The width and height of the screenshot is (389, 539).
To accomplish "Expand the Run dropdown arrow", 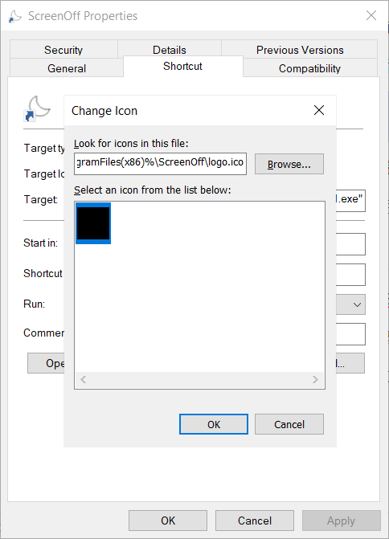I will tap(357, 304).
